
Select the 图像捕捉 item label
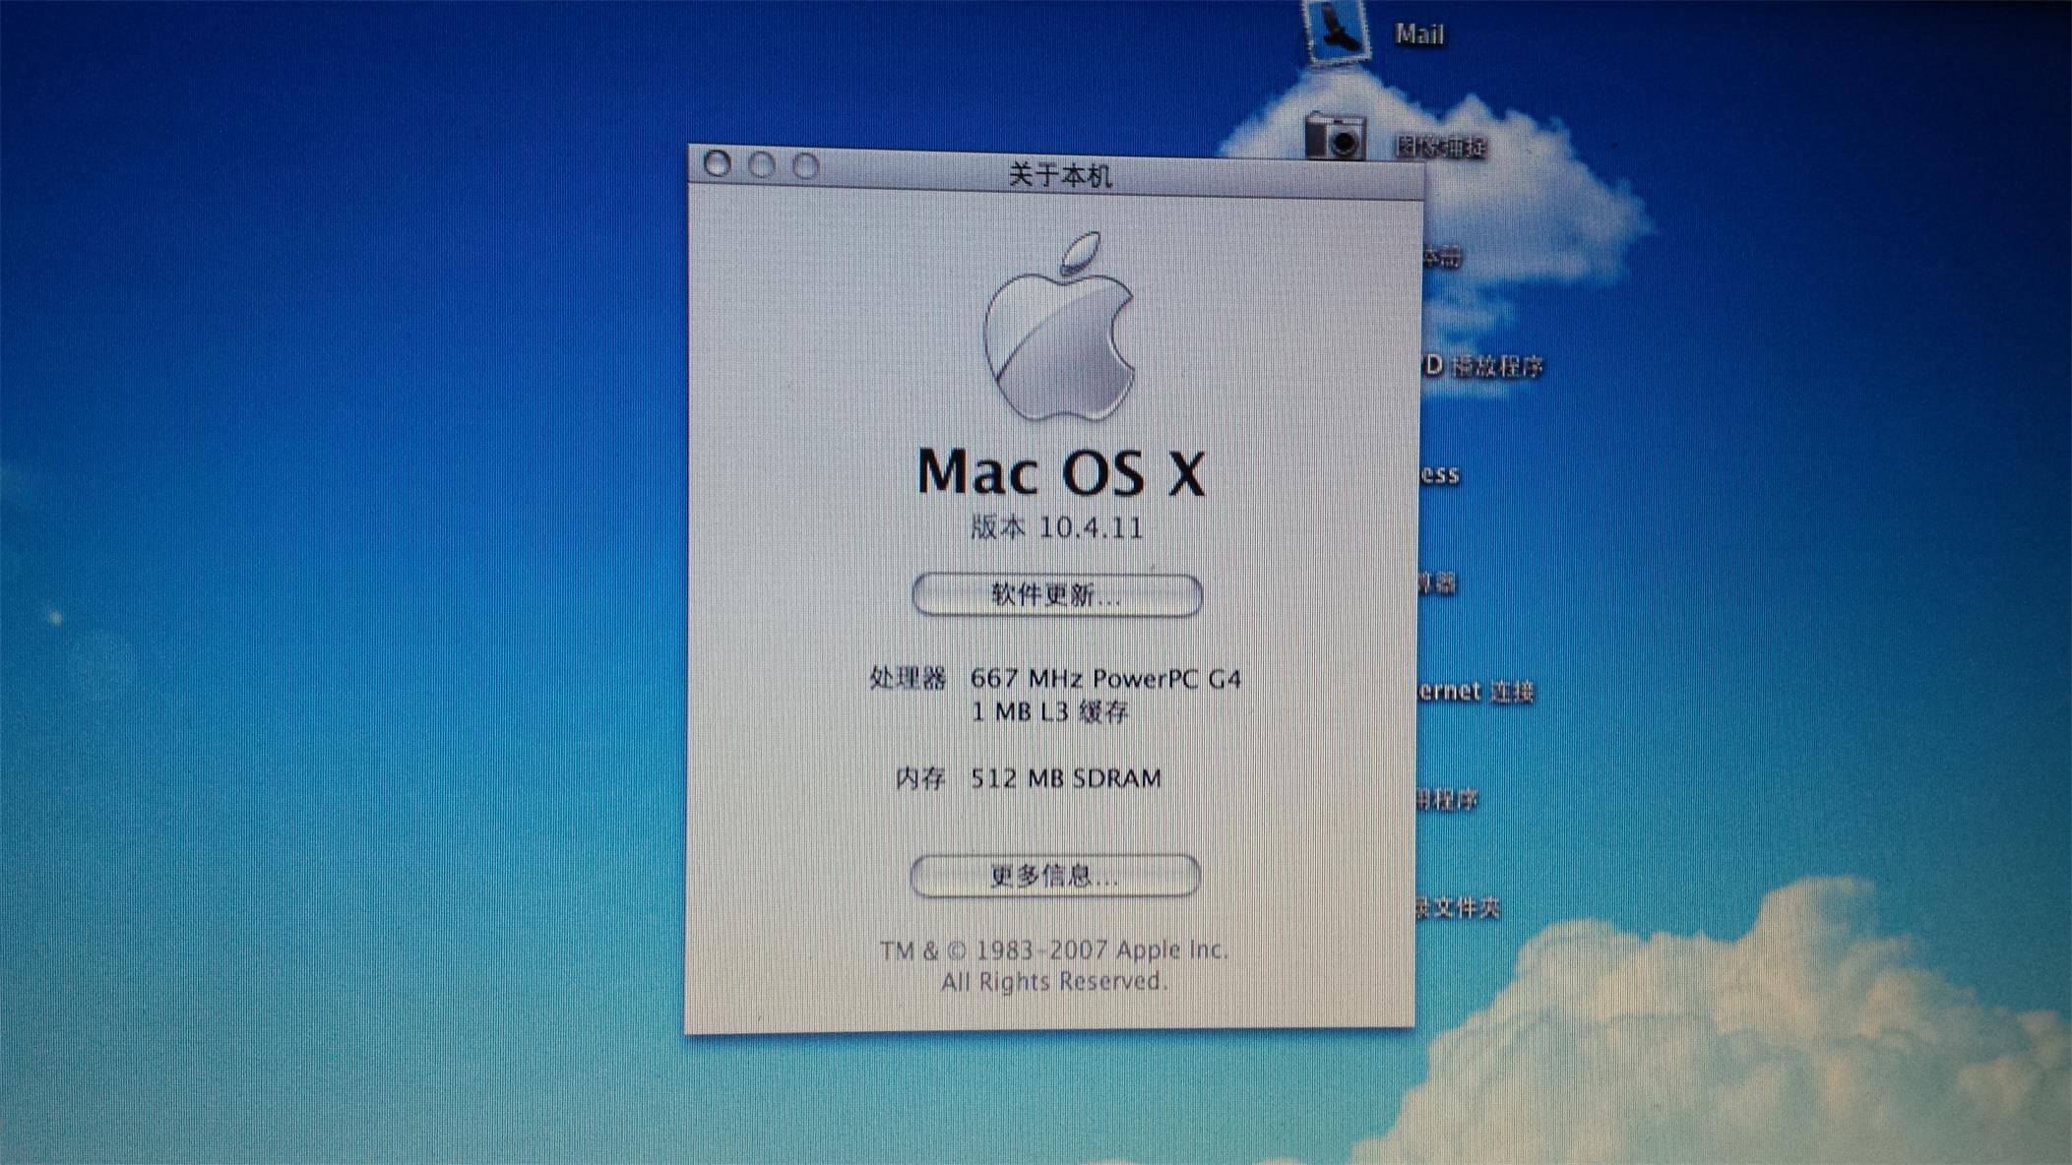point(1440,148)
